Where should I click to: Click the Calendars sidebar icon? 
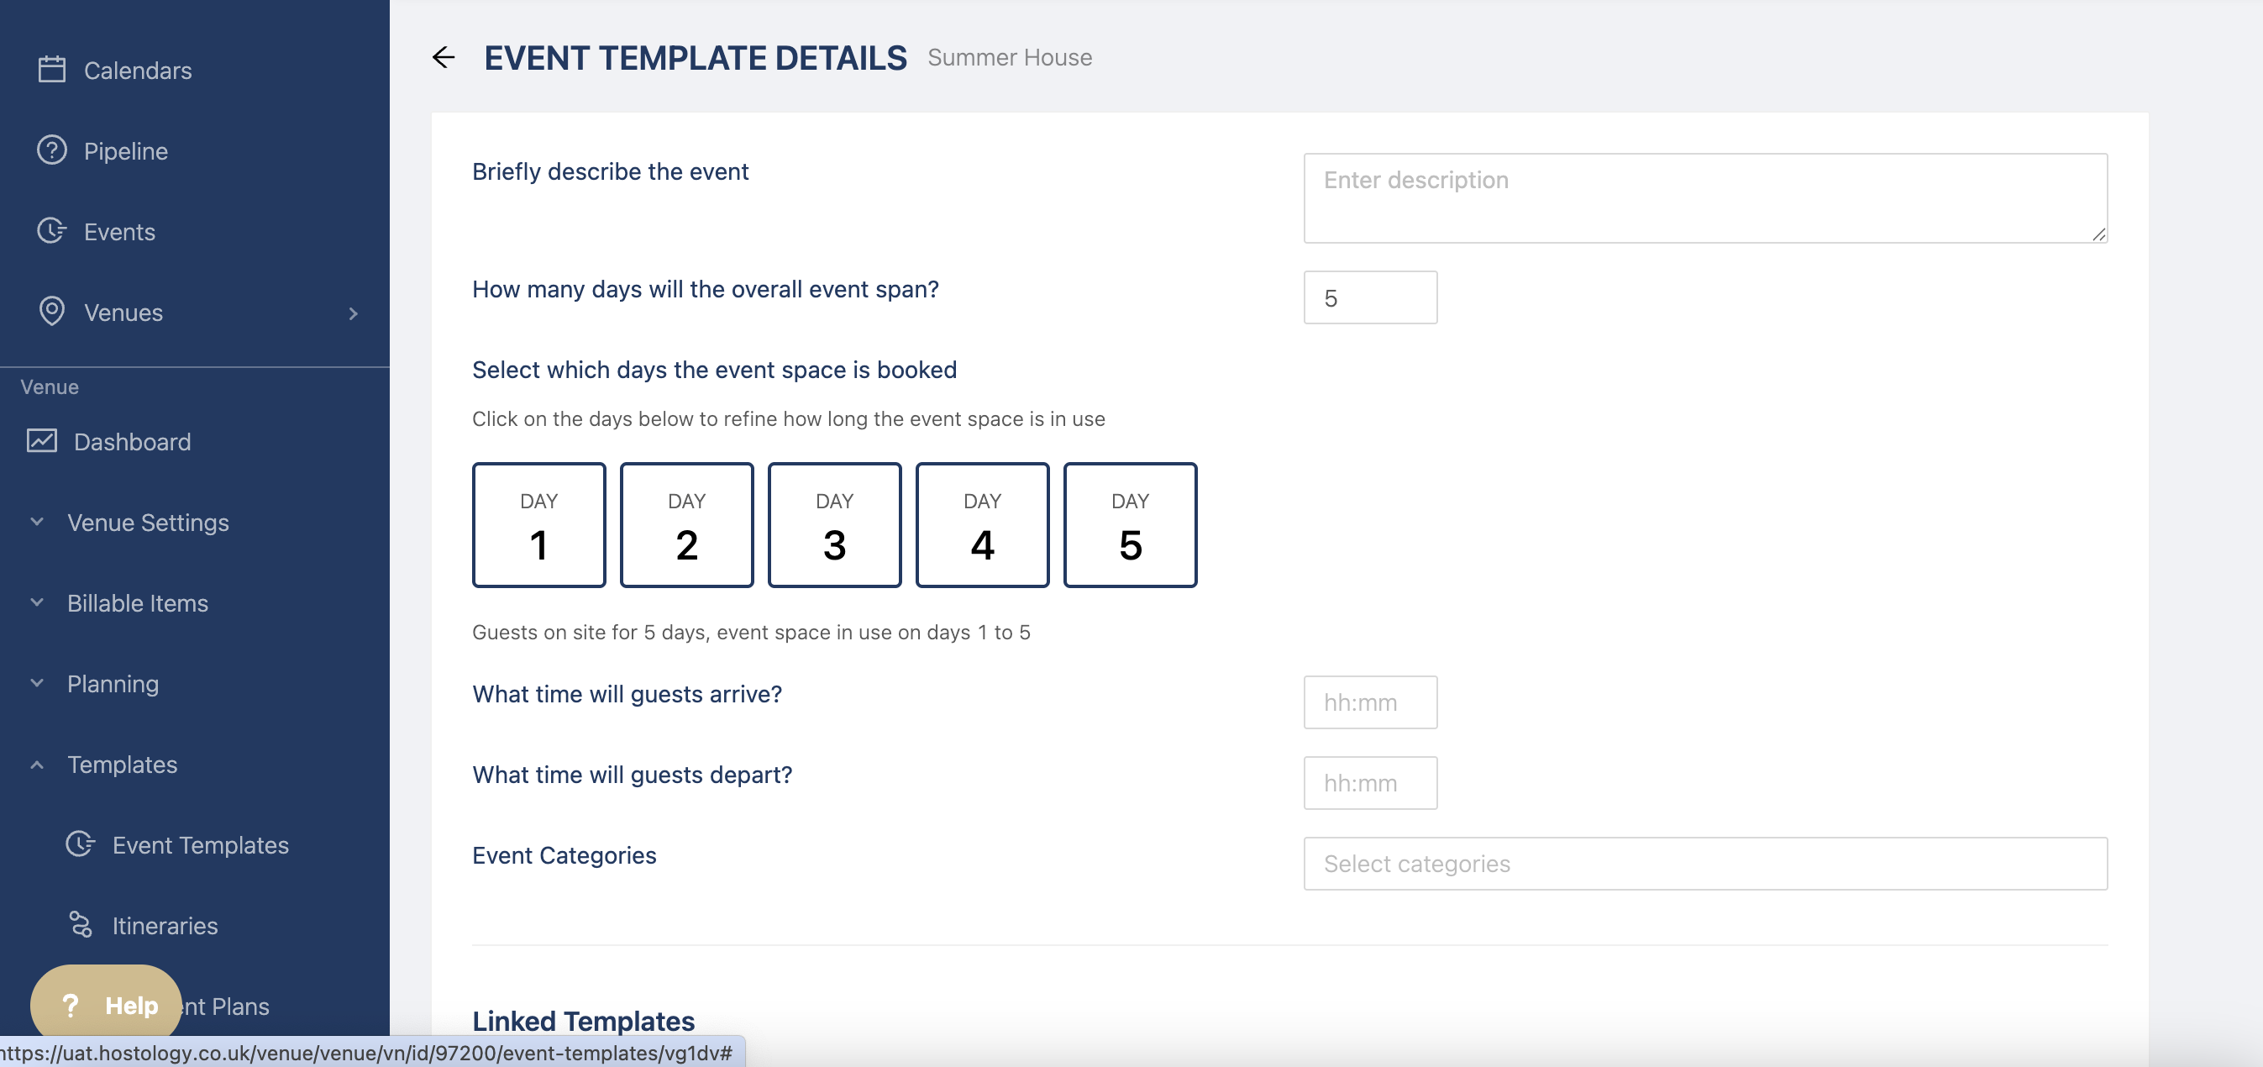coord(52,70)
